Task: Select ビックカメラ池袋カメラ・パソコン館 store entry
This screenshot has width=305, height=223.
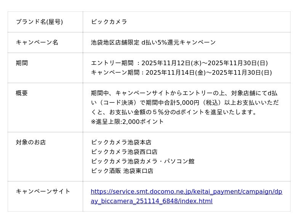Action: tap(143, 161)
